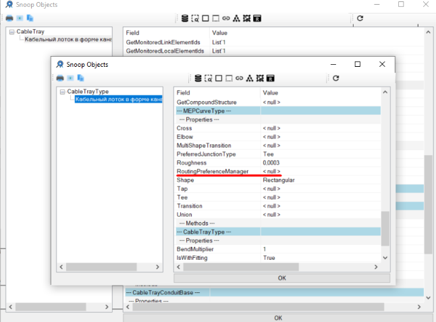Click Value column header in front window
This screenshot has height=322, width=436.
321,92
